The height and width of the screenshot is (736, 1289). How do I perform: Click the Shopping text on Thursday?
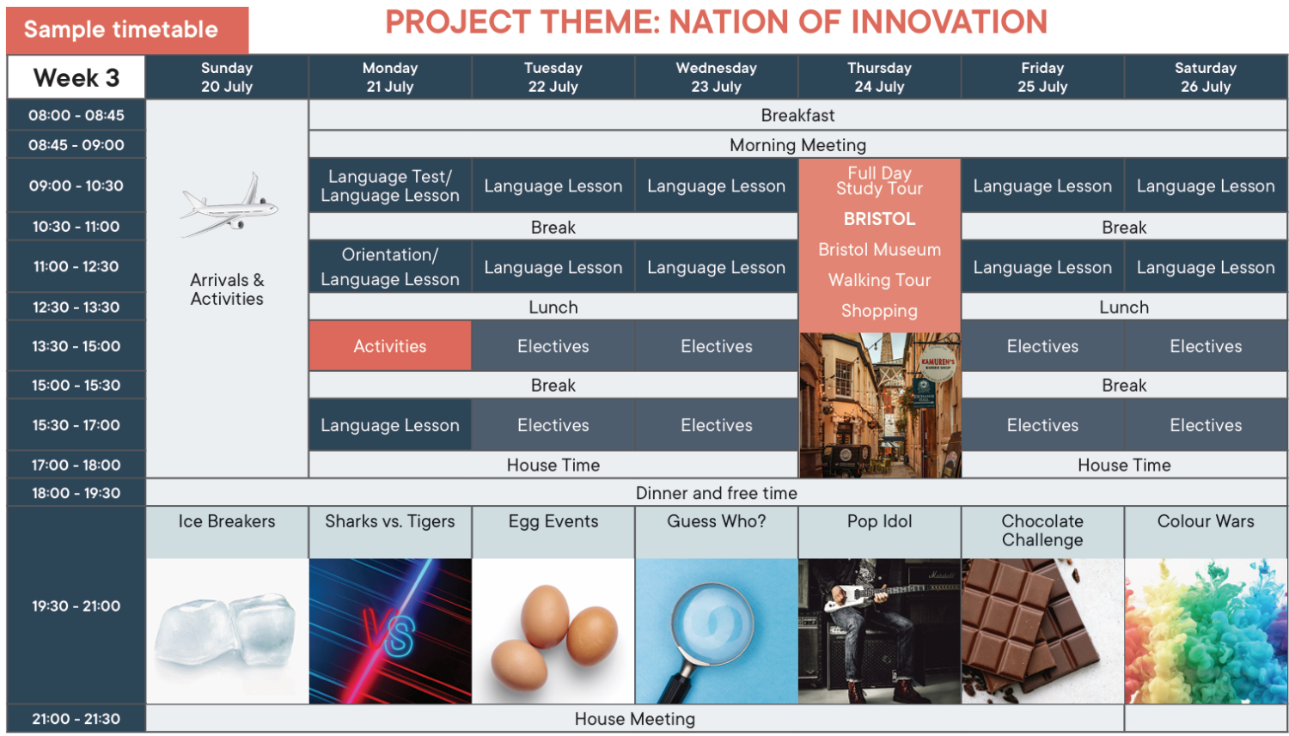(x=880, y=311)
